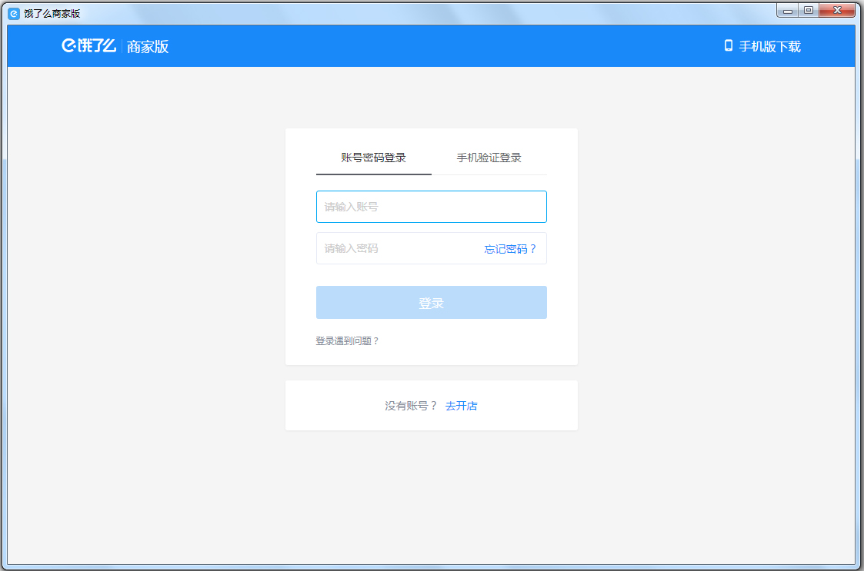Click the phone icon next to 手机版下载
The height and width of the screenshot is (571, 864).
(726, 46)
